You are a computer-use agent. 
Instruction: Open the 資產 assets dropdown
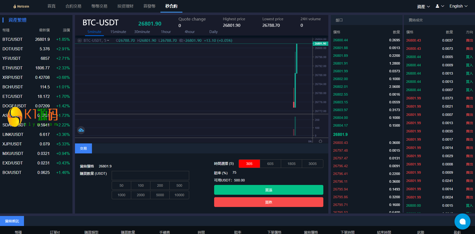click(x=423, y=7)
